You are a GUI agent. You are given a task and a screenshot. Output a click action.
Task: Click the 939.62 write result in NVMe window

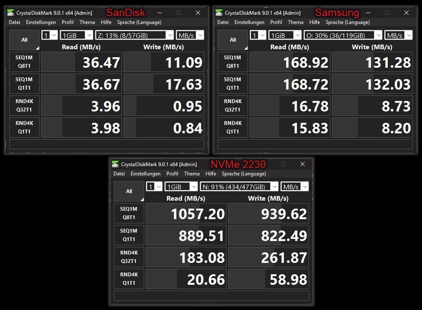pyautogui.click(x=268, y=213)
